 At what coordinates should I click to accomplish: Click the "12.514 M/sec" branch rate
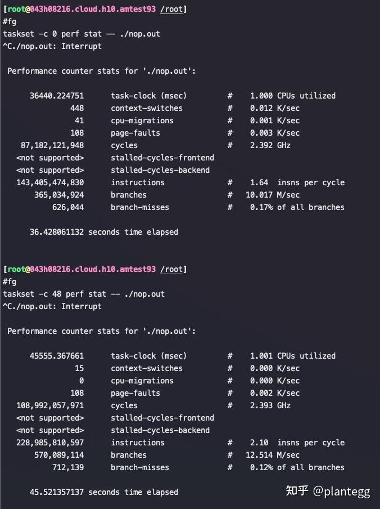click(x=275, y=455)
